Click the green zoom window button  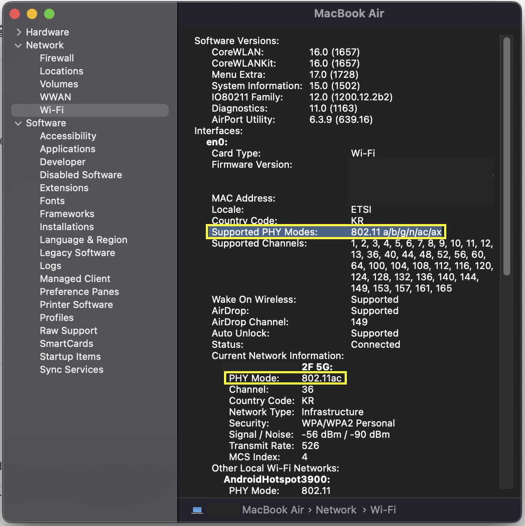[x=49, y=14]
